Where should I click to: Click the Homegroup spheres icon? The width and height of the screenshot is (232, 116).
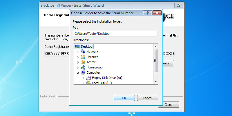[83, 68]
